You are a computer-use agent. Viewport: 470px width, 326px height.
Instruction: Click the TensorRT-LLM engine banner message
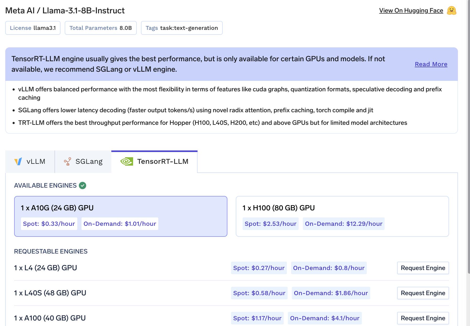pyautogui.click(x=198, y=64)
